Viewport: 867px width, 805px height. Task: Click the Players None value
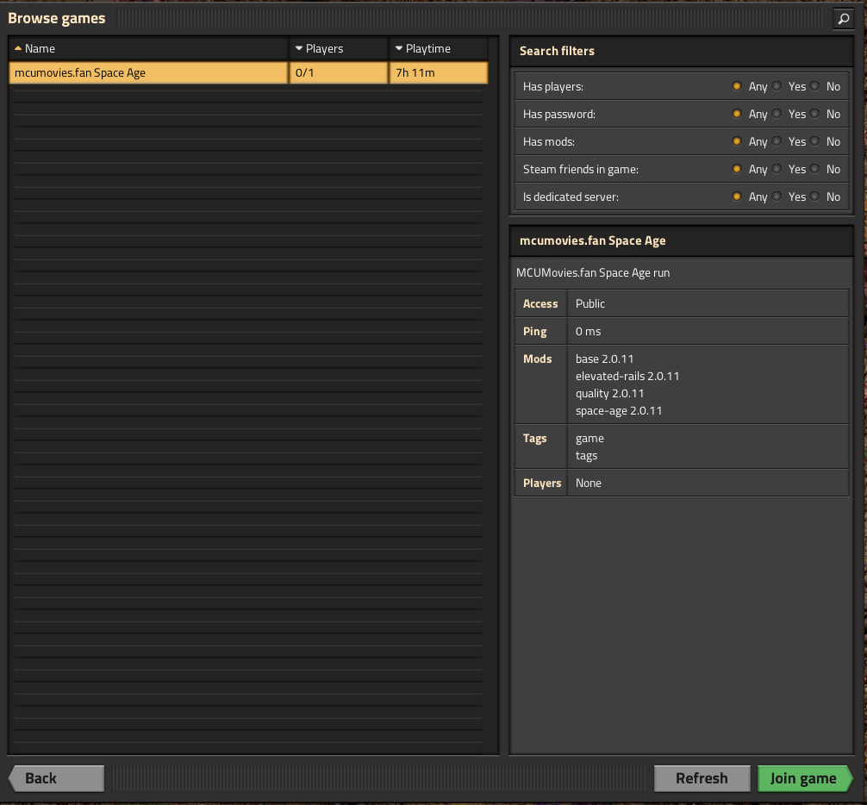588,483
